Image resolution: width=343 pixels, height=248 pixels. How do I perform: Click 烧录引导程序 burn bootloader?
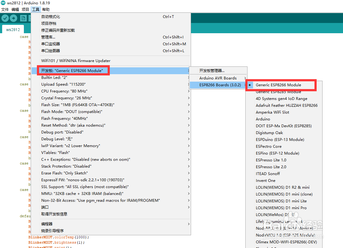pos(111,231)
